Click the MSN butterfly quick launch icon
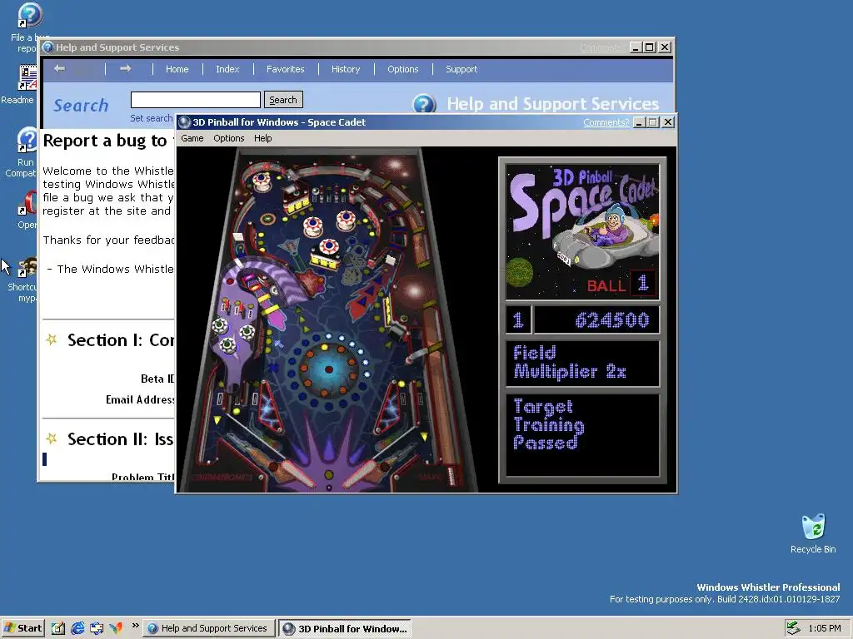This screenshot has height=639, width=853. pos(115,628)
